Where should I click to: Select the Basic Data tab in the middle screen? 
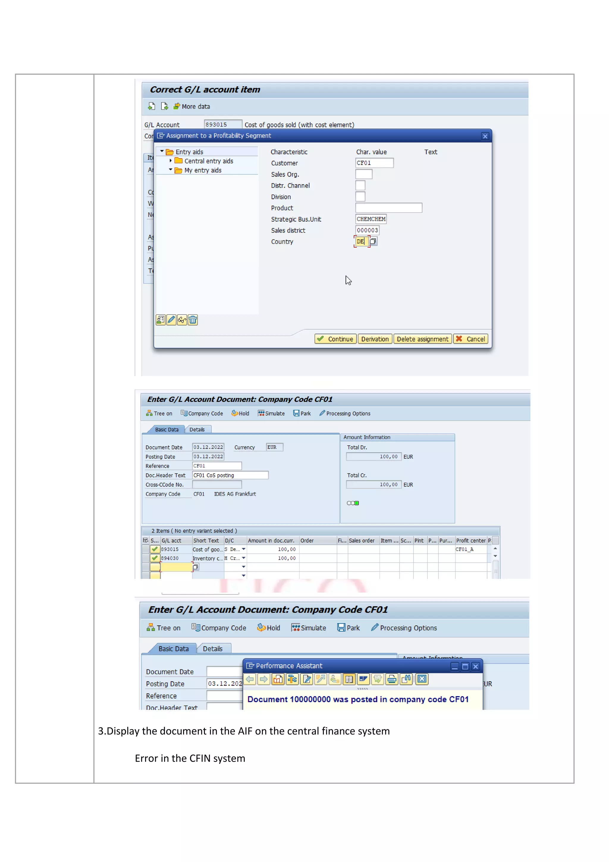tap(167, 430)
